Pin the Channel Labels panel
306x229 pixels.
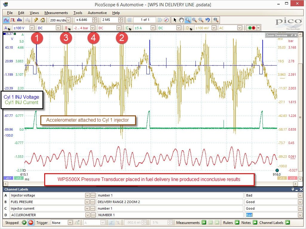[x=293, y=189]
